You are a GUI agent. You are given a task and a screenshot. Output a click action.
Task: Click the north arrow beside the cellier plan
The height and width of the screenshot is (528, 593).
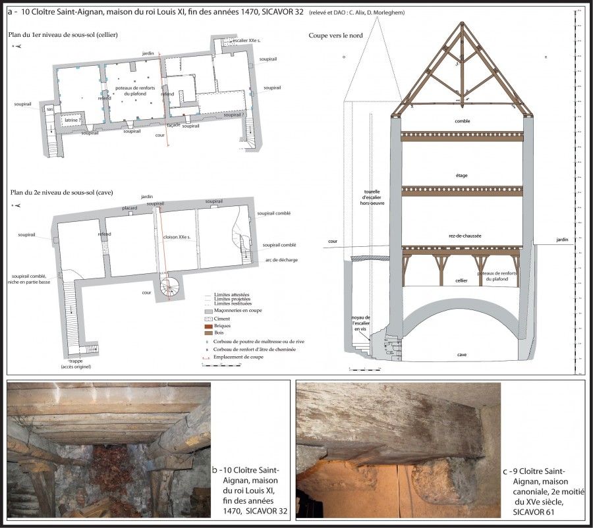(18, 46)
